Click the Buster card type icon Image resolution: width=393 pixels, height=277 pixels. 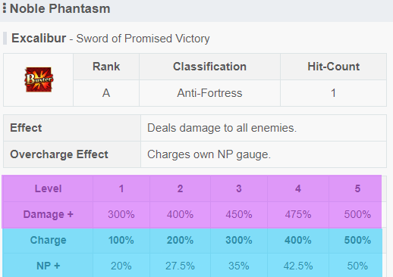[39, 79]
